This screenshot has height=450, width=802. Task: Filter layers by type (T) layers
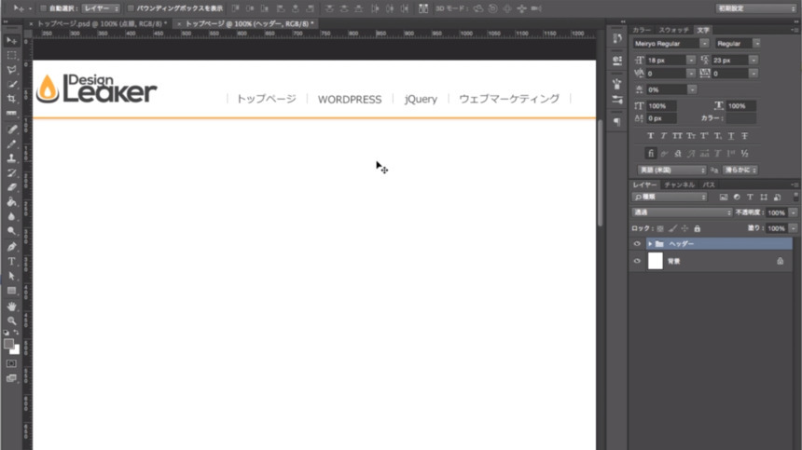(750, 198)
